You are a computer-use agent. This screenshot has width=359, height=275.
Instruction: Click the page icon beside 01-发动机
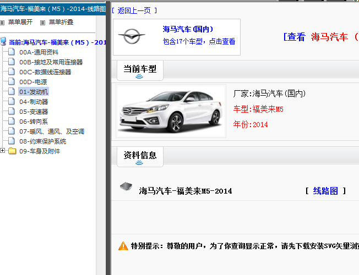click(12, 91)
